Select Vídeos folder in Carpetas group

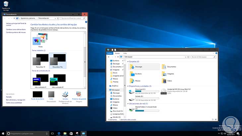167,81
